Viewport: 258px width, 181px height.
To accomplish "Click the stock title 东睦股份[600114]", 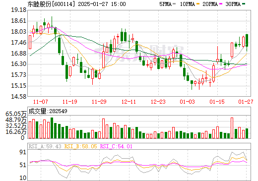I will pos(51,4).
